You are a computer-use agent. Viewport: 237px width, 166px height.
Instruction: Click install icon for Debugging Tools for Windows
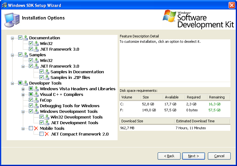point(36,106)
